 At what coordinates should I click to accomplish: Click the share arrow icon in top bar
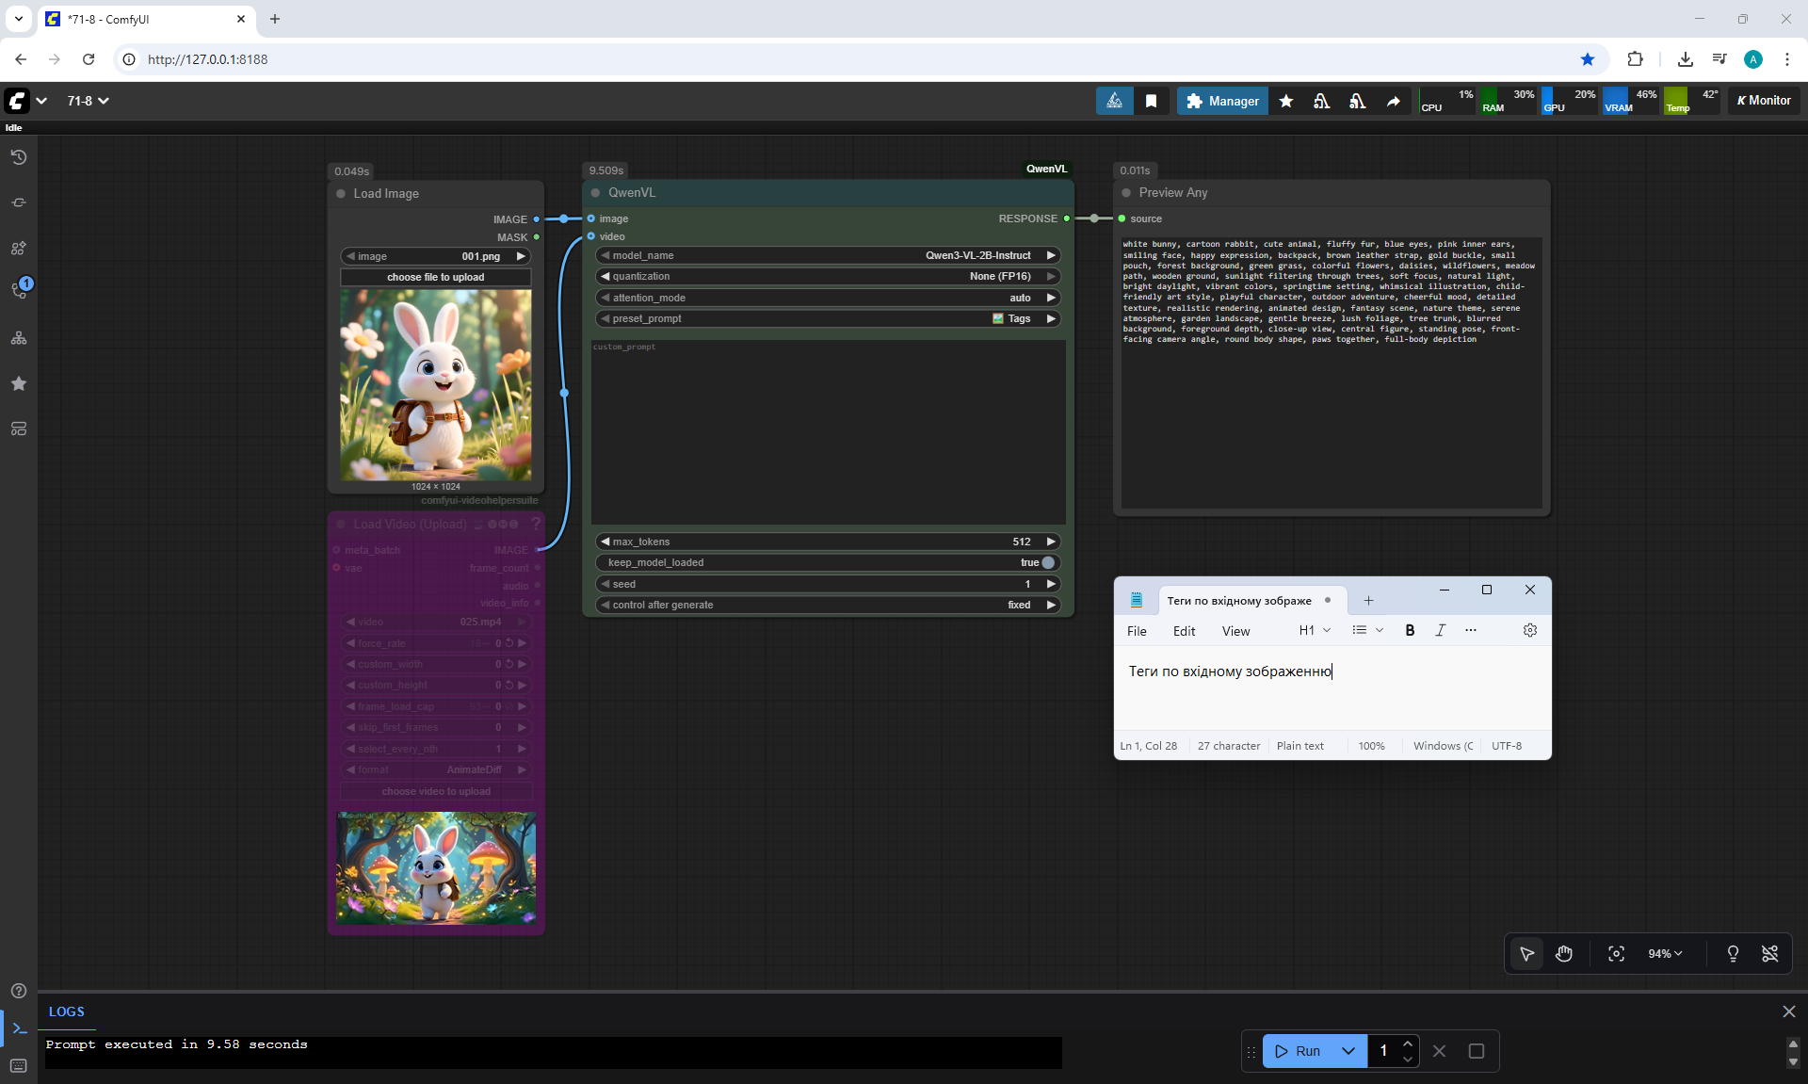click(1393, 101)
